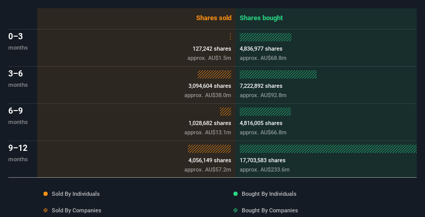Select the Shares sold column header

(x=214, y=18)
